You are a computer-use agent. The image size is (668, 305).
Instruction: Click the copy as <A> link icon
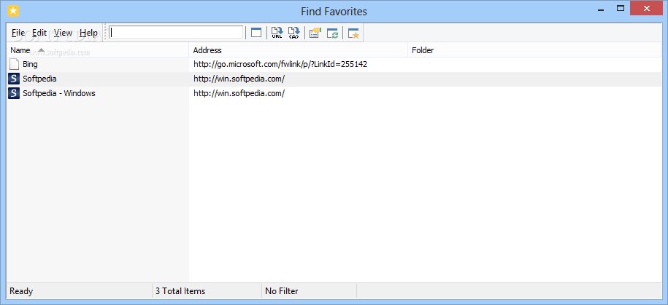coord(293,33)
